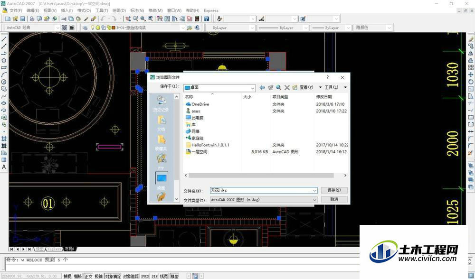The image size is (475, 279).
Task: Toggle 对象捕捉 (Object Snap) in the status bar
Action: pos(113,276)
